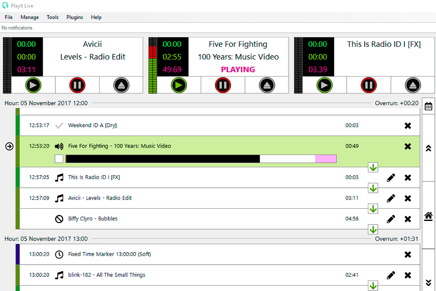Remove Weekend ID A [Dry] from playlist
The width and height of the screenshot is (436, 291).
coord(408,125)
